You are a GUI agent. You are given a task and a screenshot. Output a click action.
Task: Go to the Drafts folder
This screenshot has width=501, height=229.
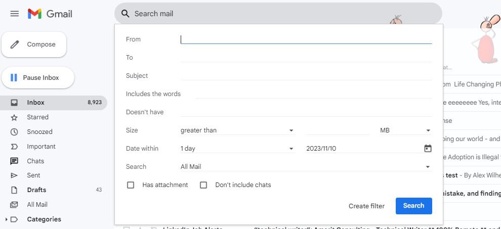pos(36,190)
